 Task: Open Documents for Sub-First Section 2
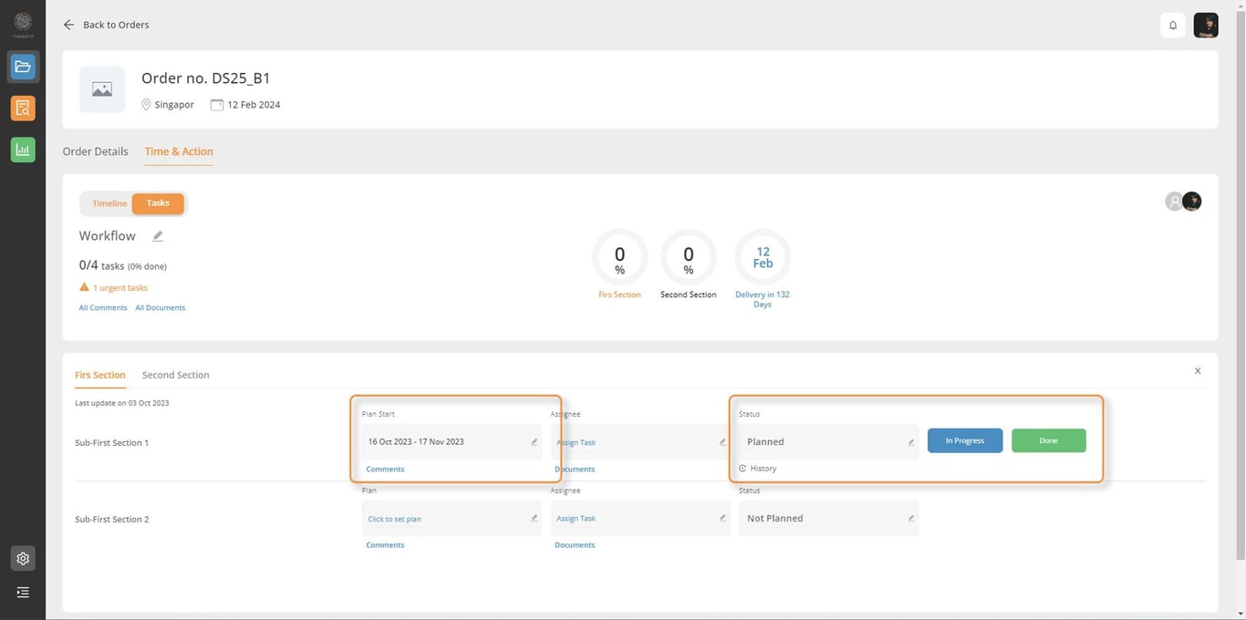click(x=575, y=544)
